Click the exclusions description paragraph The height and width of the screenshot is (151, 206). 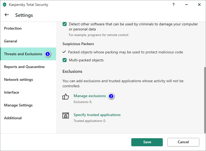click(x=123, y=84)
